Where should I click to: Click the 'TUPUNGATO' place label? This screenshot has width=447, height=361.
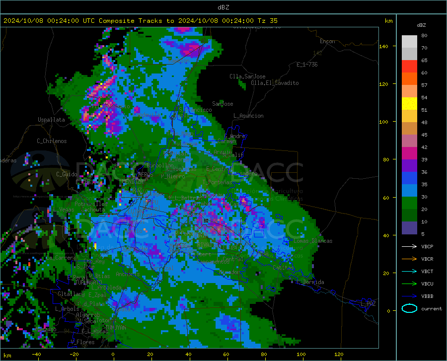point(89,283)
